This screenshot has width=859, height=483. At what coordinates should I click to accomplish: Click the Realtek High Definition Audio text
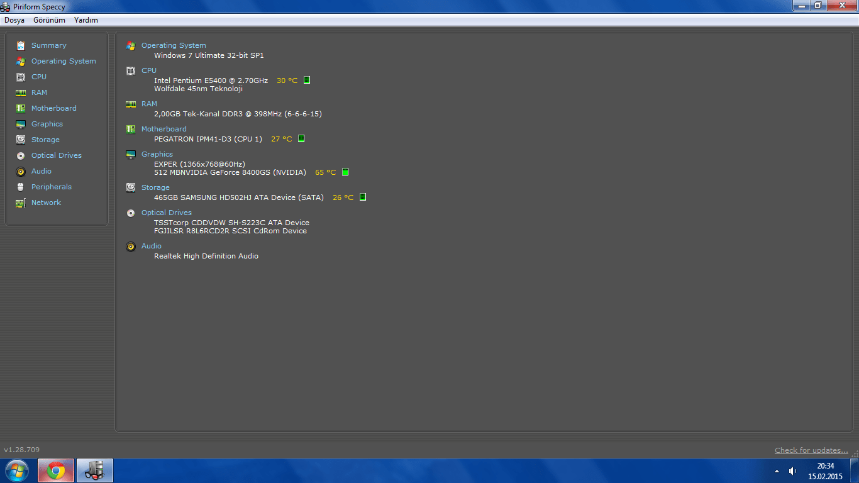click(206, 256)
